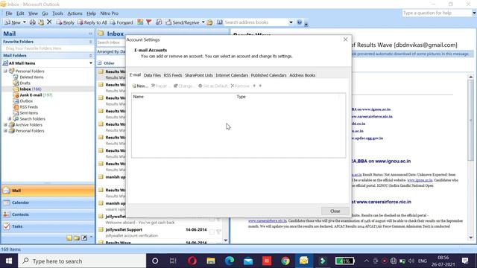Click the blue Help question mark icon
The width and height of the screenshot is (477, 268).
click(x=300, y=22)
